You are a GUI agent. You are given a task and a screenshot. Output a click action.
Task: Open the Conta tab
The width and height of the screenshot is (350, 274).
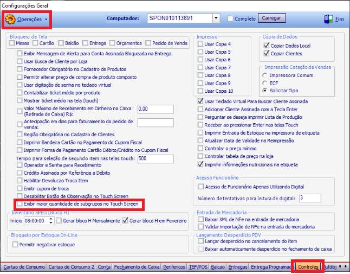coord(104,267)
